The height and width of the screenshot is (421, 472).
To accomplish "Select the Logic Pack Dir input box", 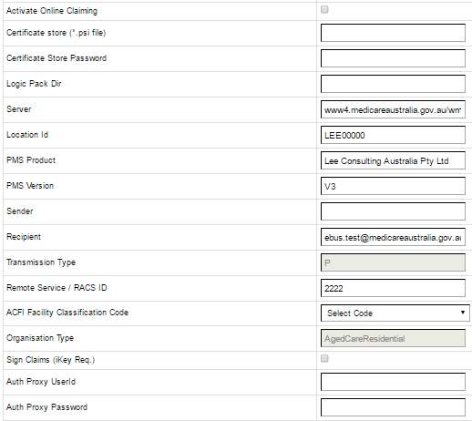I will 393,84.
